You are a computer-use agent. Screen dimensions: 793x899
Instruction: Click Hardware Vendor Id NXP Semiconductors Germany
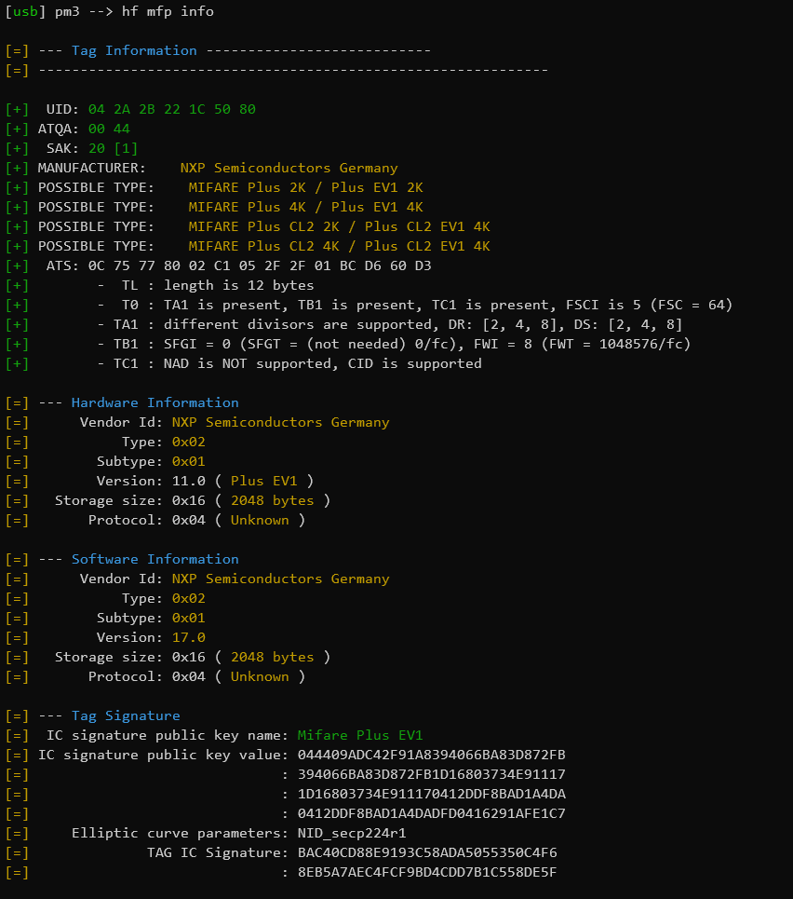pos(281,422)
